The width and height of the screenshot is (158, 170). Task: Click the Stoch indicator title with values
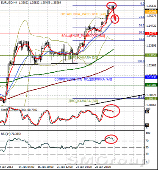(19, 110)
